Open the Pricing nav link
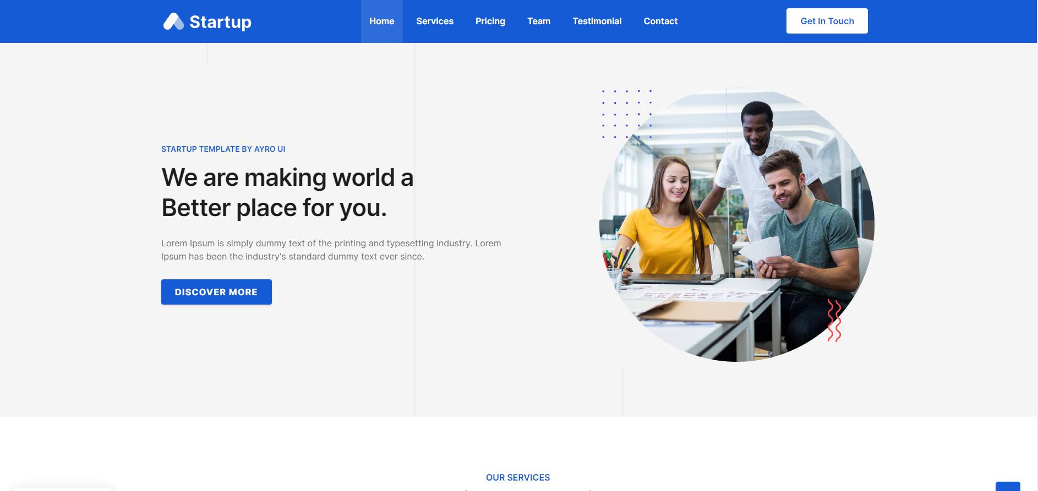Viewport: 1038px width, 491px height. click(490, 21)
